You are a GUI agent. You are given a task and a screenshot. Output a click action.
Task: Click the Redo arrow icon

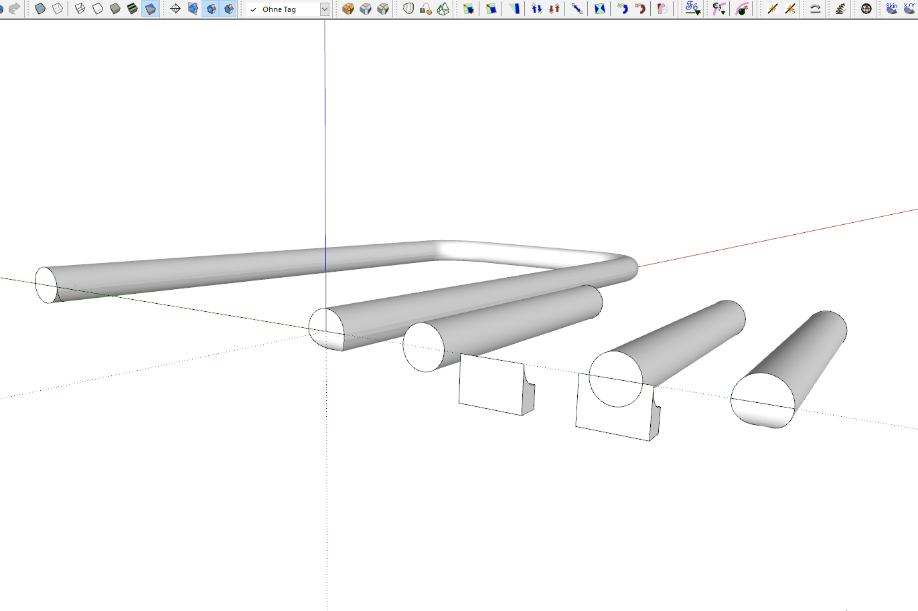tap(14, 9)
